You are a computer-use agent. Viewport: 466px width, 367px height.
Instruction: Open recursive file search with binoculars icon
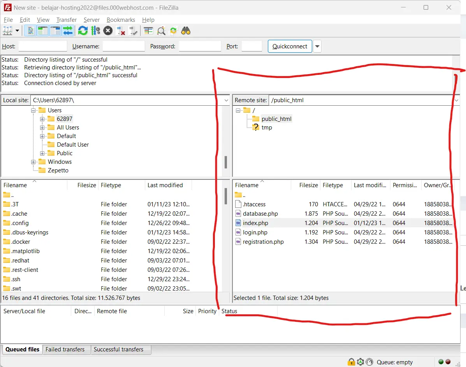(186, 31)
